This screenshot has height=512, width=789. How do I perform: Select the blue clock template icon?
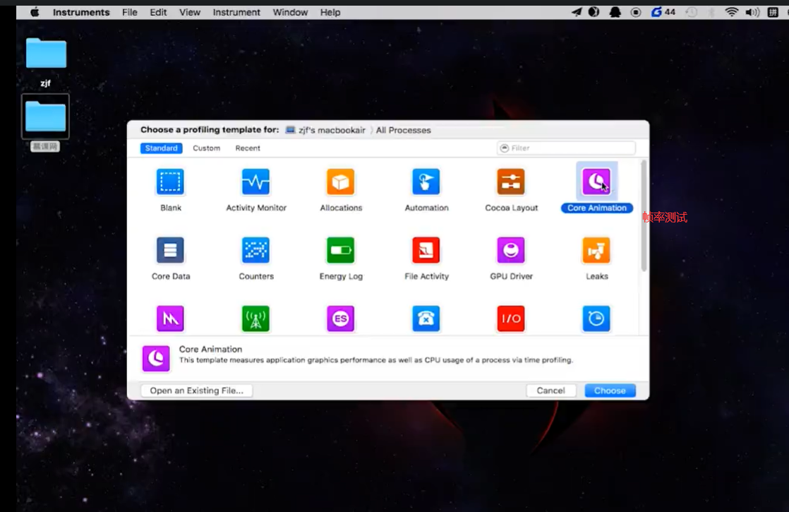point(596,318)
